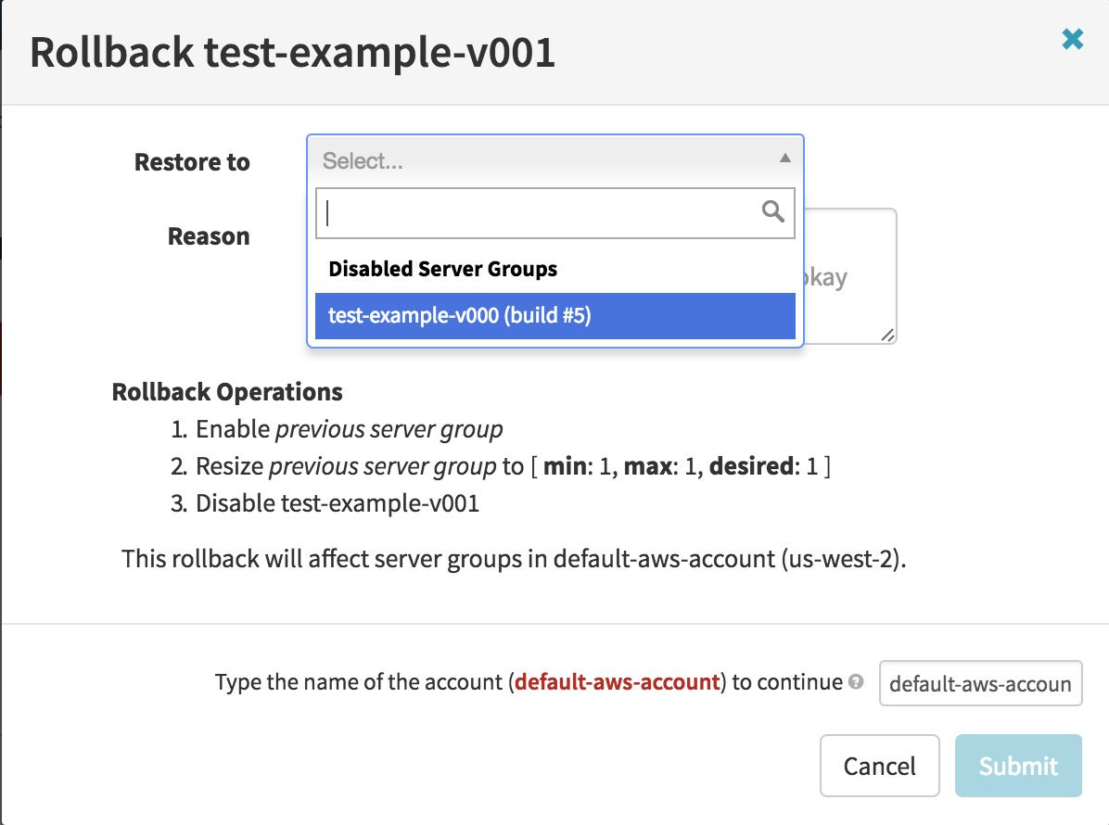Image resolution: width=1109 pixels, height=825 pixels.
Task: Click the Reason textarea resize handle
Action: click(x=888, y=336)
